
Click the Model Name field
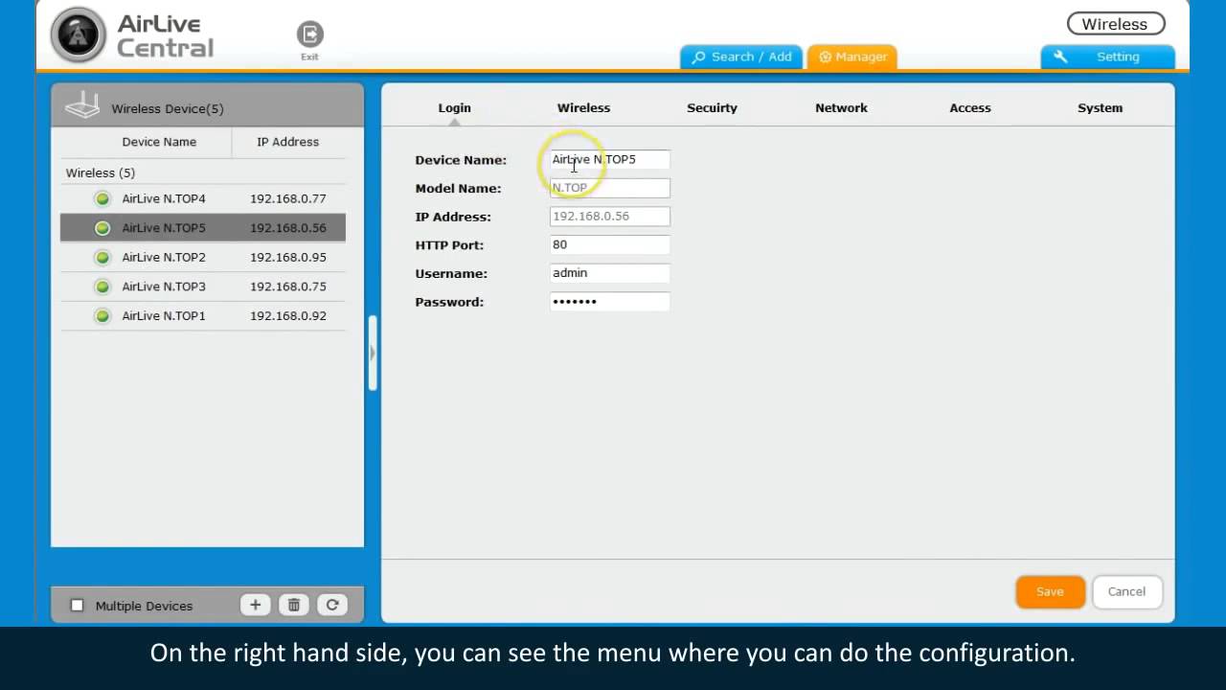[x=610, y=188]
